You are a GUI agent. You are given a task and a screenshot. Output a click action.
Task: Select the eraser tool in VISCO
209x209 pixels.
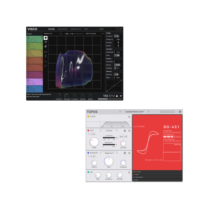45,46
